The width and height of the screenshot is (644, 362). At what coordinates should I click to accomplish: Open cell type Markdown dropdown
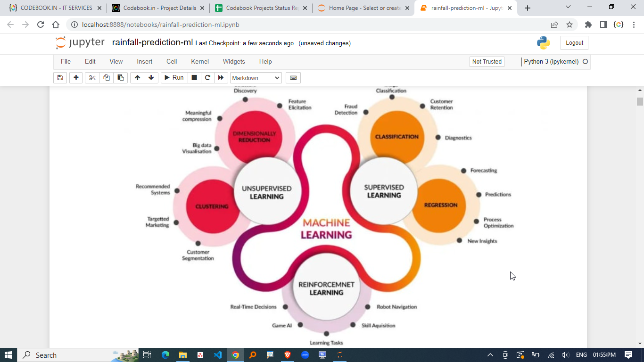(256, 78)
